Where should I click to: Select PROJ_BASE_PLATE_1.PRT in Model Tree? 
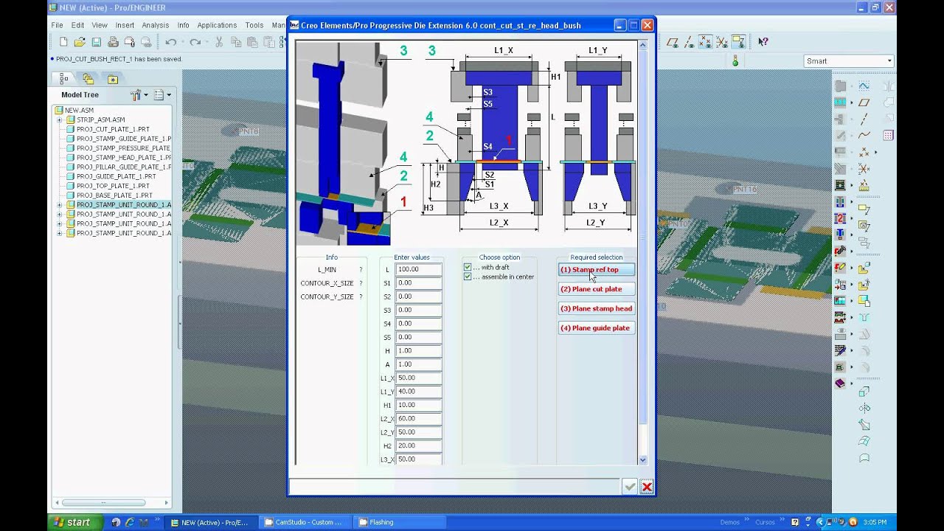[x=114, y=195]
